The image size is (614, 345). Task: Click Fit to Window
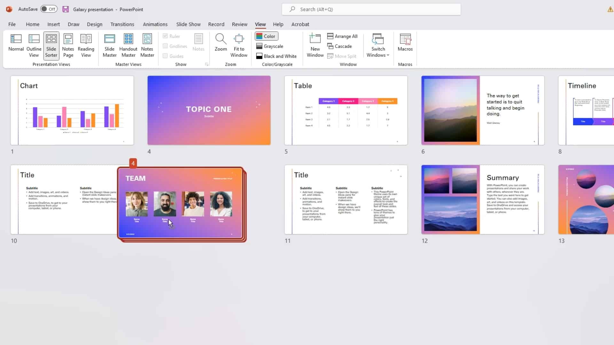tap(239, 45)
